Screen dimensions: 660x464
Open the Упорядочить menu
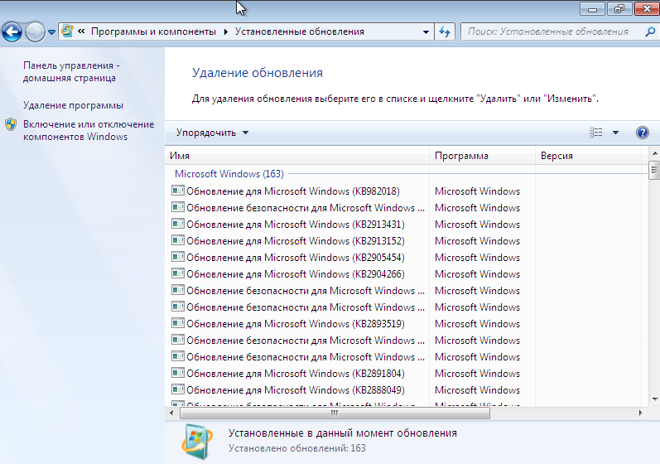click(212, 133)
